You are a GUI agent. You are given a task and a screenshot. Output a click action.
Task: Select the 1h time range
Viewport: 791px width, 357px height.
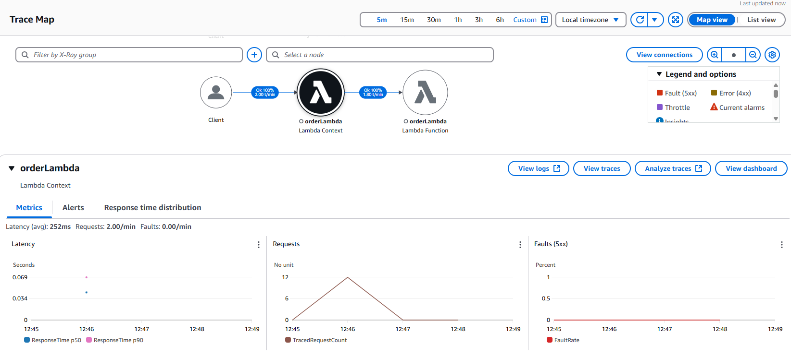458,20
